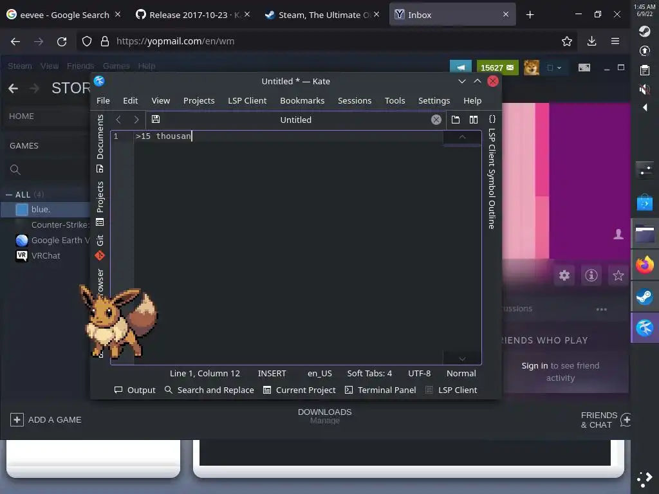The image size is (659, 494).
Task: Open Kate Help menu
Action: pos(472,101)
